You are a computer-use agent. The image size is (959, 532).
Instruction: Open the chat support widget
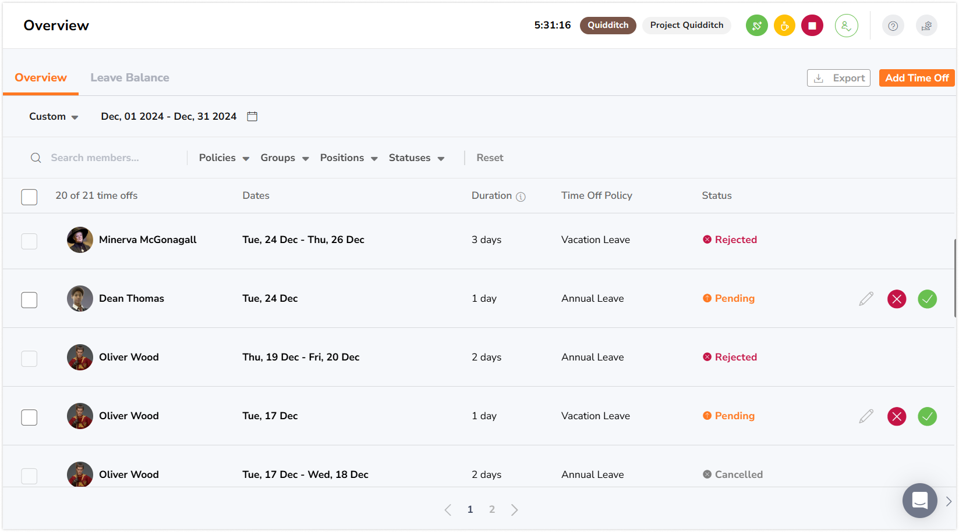point(919,500)
